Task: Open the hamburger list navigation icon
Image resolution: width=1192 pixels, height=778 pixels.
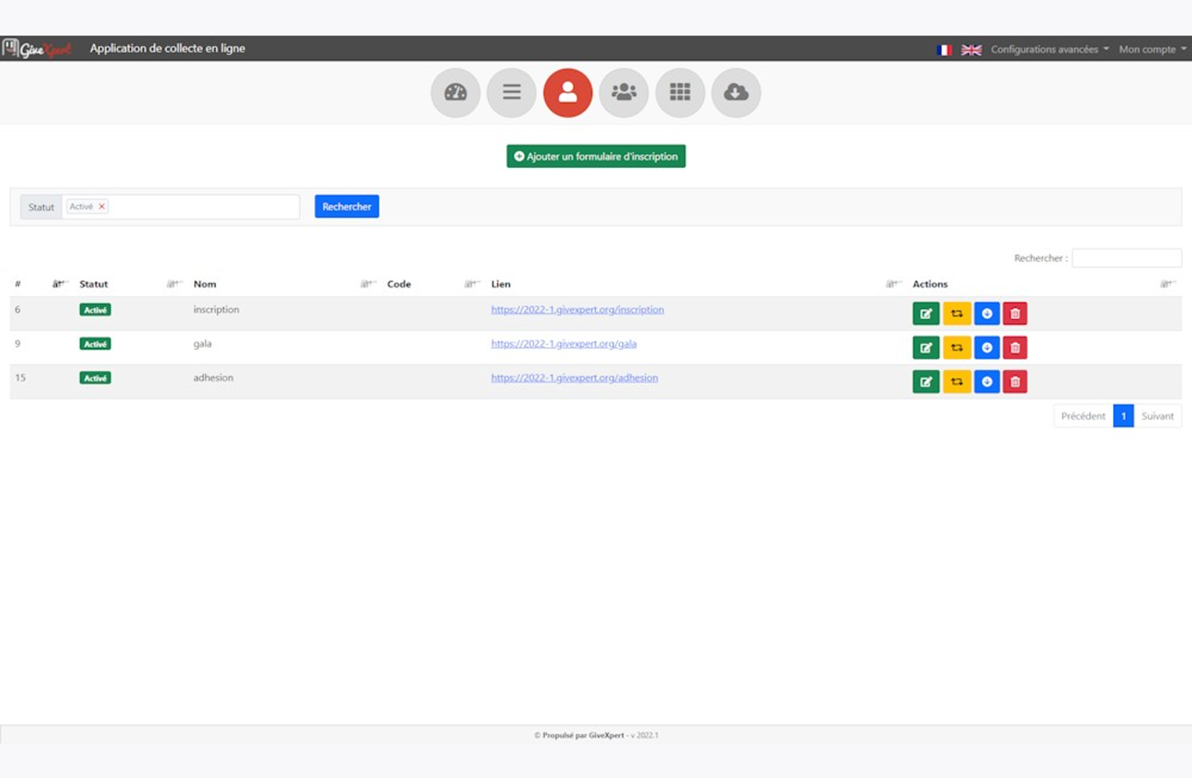Action: point(511,93)
